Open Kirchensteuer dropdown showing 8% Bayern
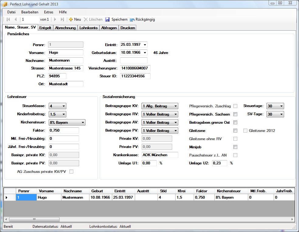Viewport: 299px width, 232px height. 67,122
